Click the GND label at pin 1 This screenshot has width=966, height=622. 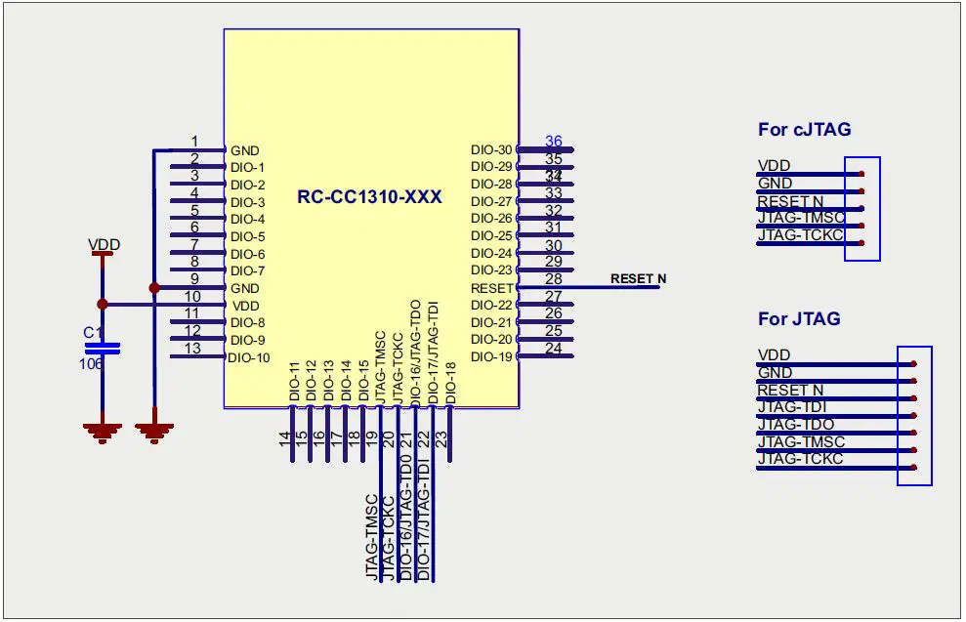tap(244, 150)
